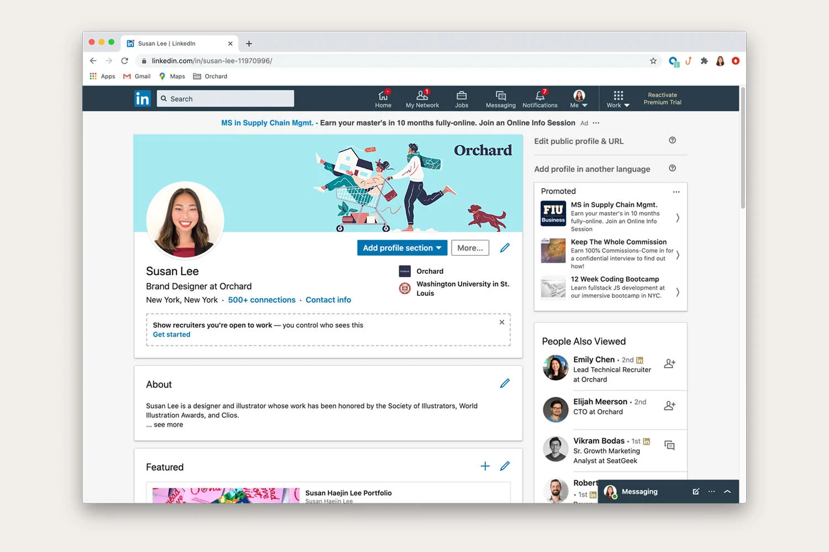Edit the About section pencil icon
The width and height of the screenshot is (829, 552).
tap(505, 383)
